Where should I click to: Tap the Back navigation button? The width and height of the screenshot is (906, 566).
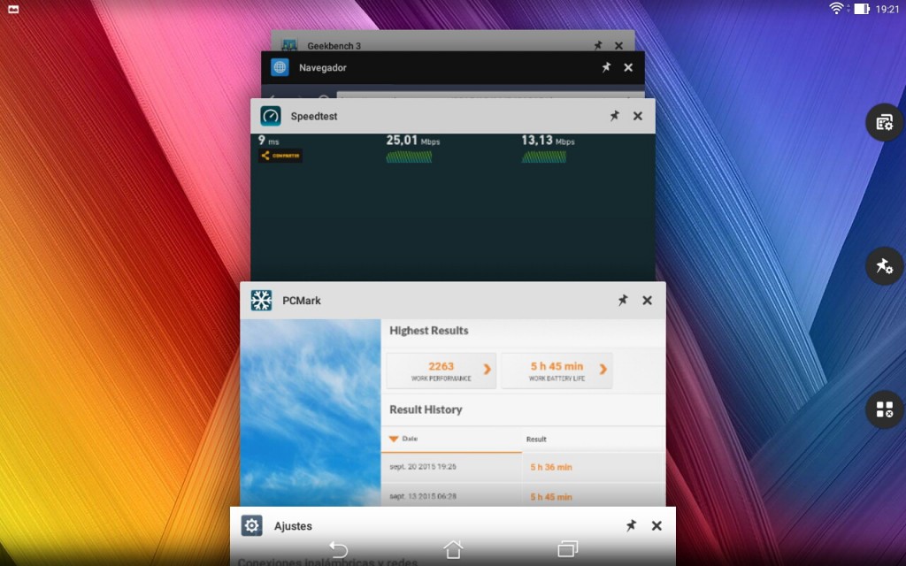pyautogui.click(x=339, y=549)
